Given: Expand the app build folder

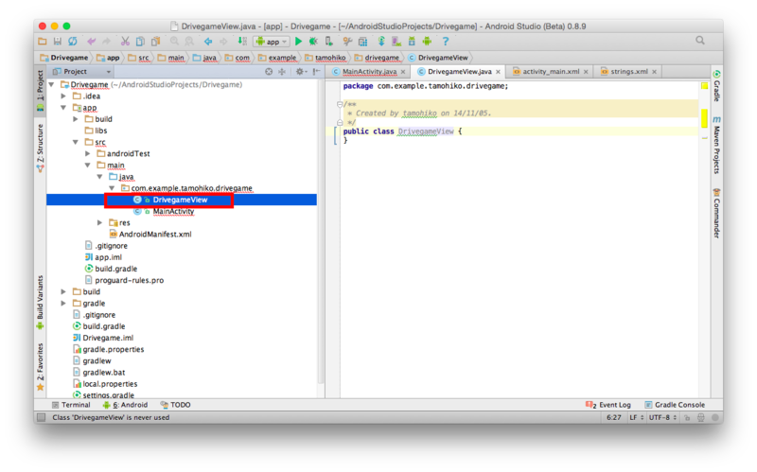Looking at the screenshot, I should point(76,119).
